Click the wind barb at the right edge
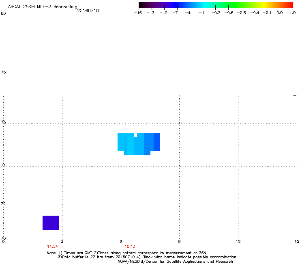 tap(295, 95)
